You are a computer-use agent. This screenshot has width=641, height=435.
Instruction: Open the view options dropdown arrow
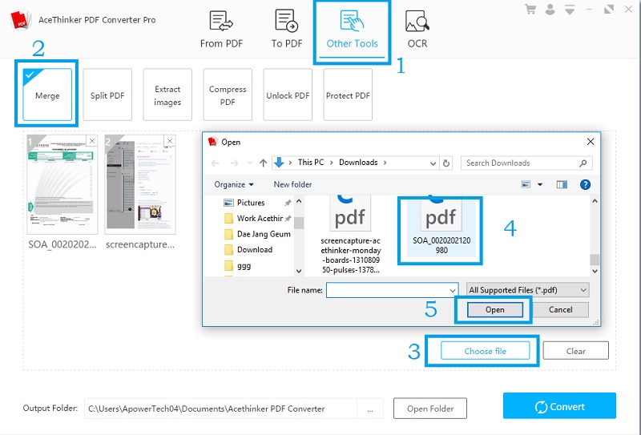[x=540, y=184]
